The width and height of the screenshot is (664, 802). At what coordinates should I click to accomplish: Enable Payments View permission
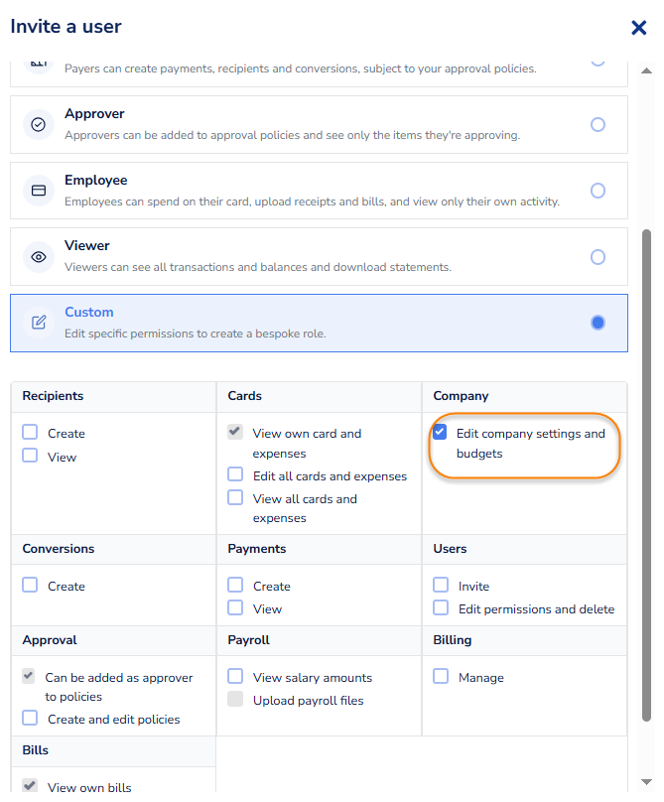(x=235, y=607)
